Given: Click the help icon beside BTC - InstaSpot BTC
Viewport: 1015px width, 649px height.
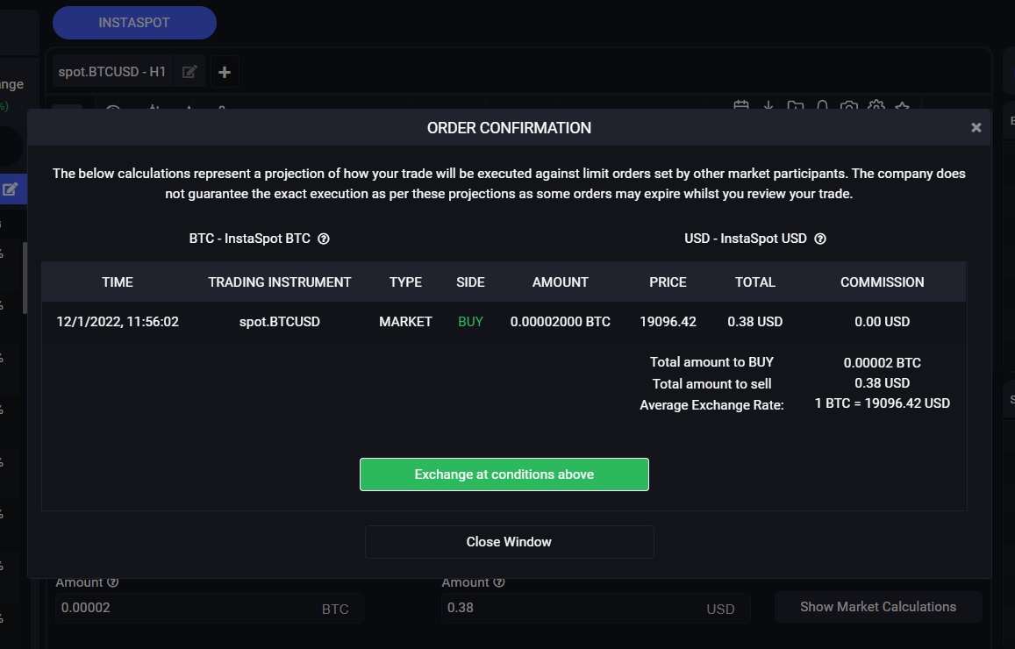Looking at the screenshot, I should (324, 239).
